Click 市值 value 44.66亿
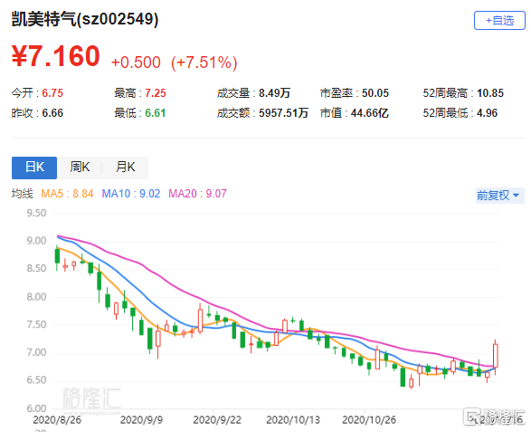Screen dimensions: 531x432 (369, 113)
